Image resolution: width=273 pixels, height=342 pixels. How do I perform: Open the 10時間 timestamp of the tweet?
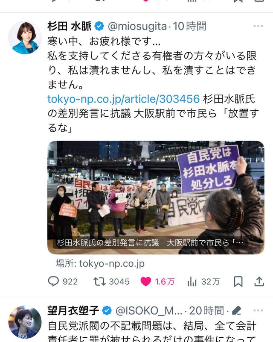(x=189, y=27)
